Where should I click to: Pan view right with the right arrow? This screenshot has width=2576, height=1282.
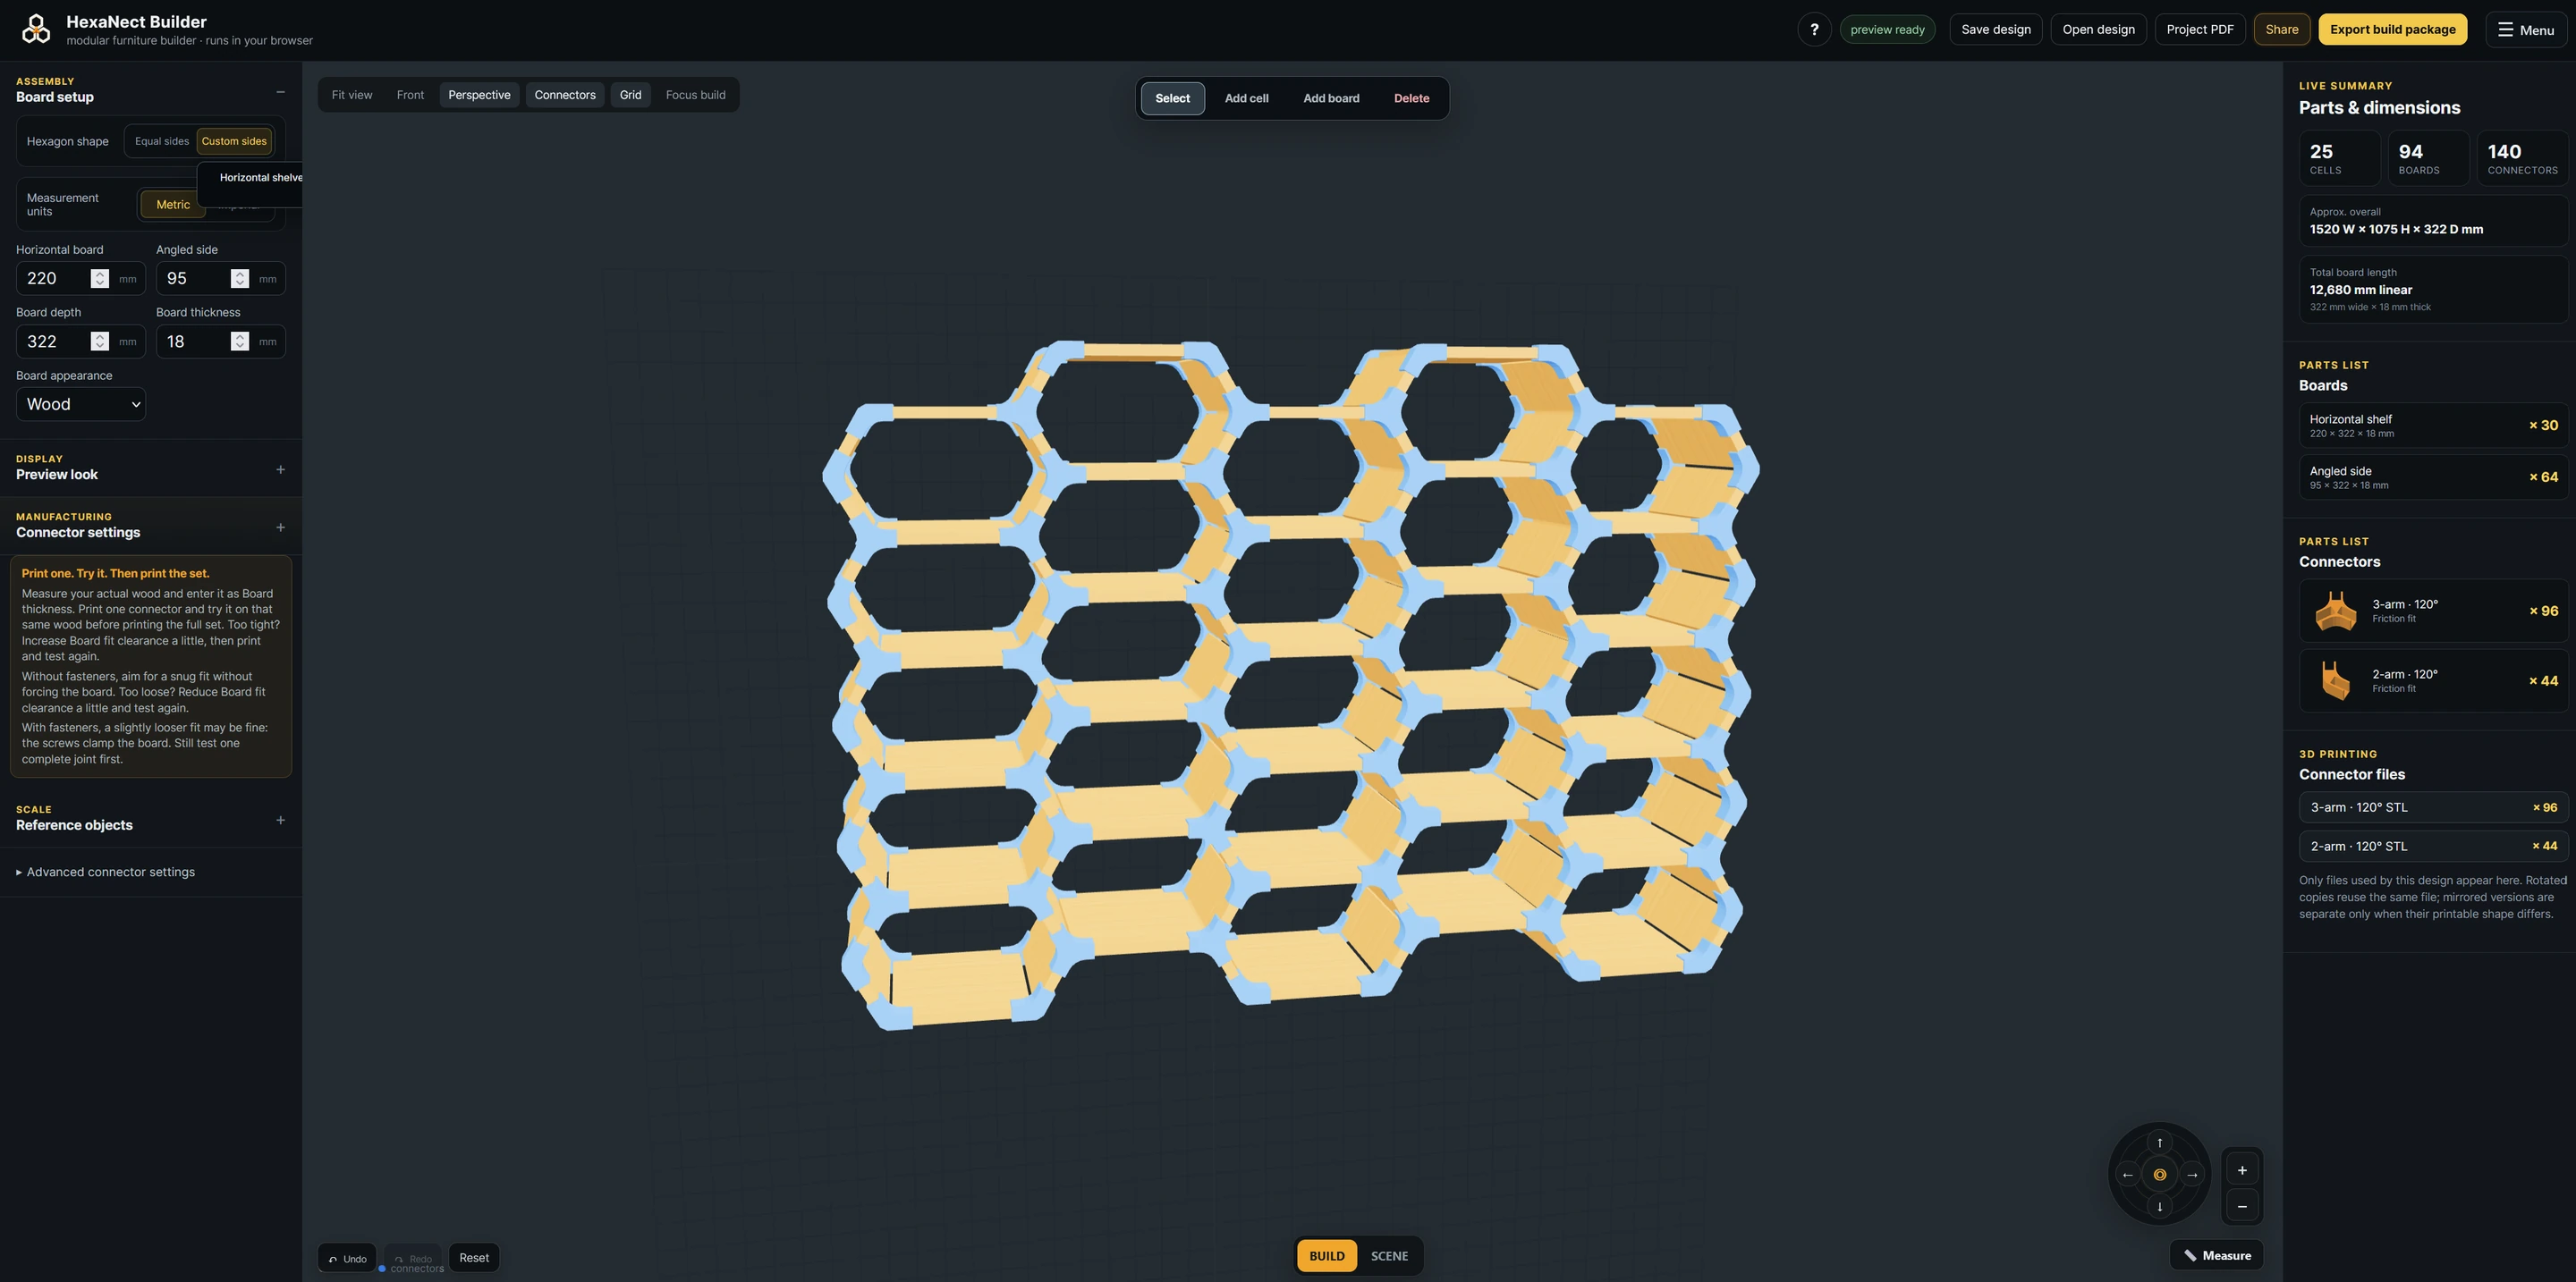click(2192, 1174)
